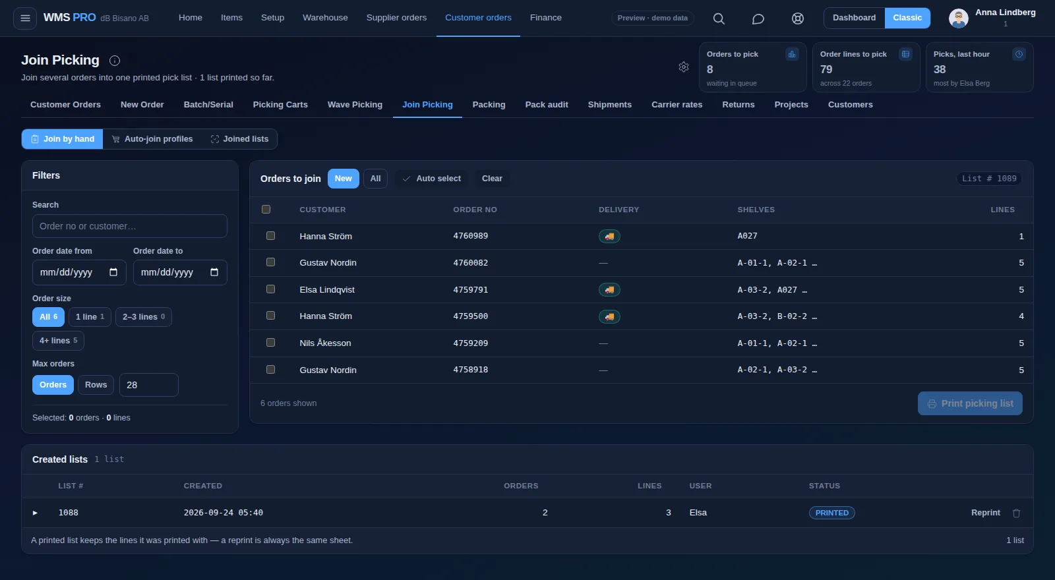Click delivery truck icon for order 4759791
This screenshot has height=580, width=1055.
point(609,289)
